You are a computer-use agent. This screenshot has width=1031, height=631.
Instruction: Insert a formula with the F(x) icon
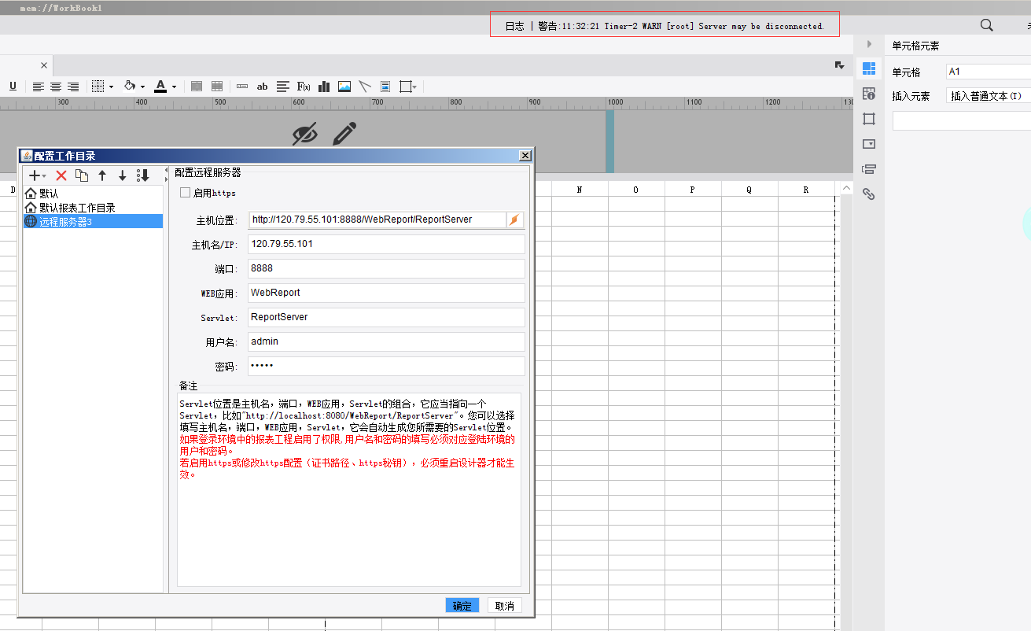click(x=304, y=87)
